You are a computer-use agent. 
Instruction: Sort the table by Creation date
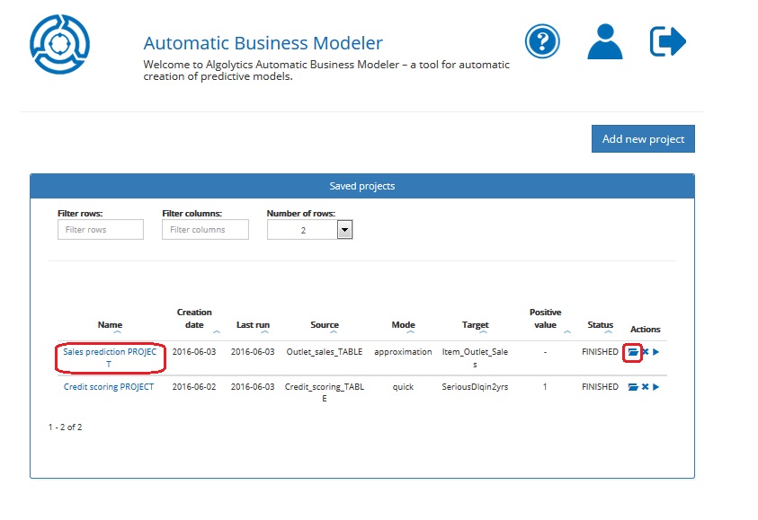pyautogui.click(x=194, y=319)
